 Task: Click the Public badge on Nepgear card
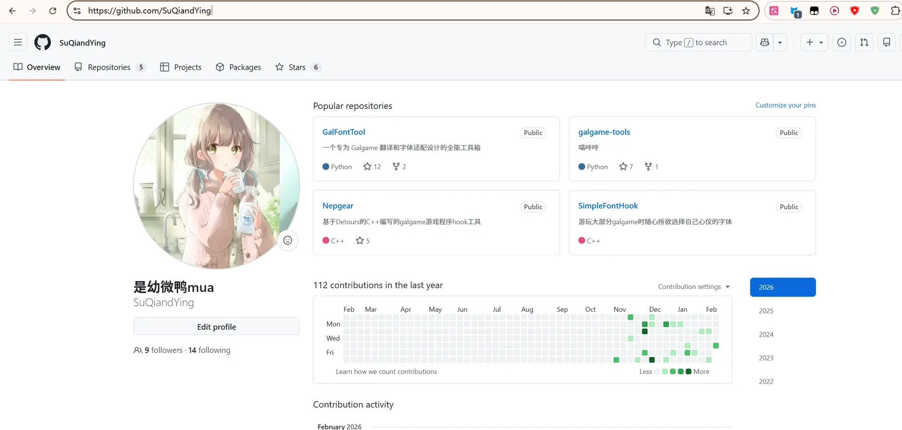point(533,207)
